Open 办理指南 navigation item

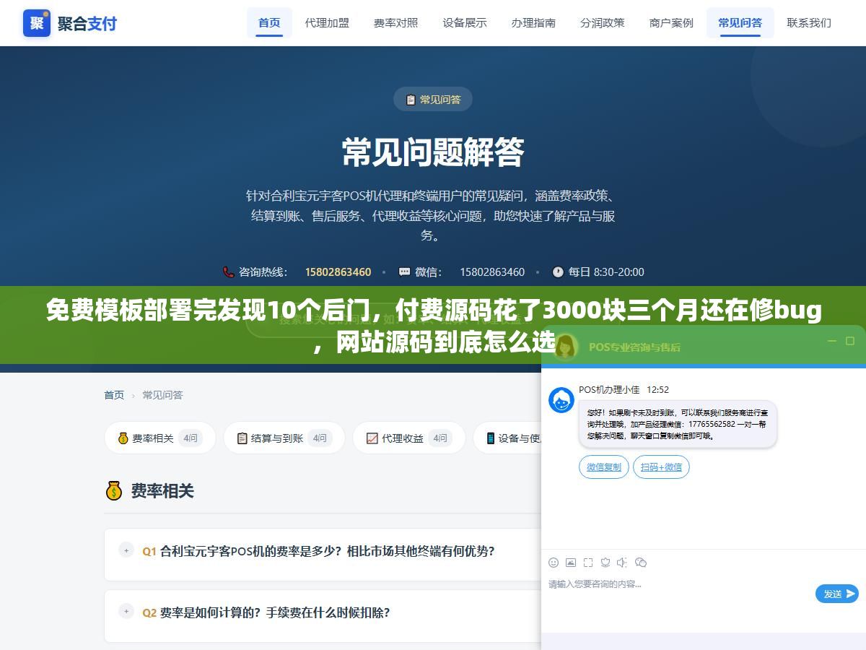coord(533,22)
